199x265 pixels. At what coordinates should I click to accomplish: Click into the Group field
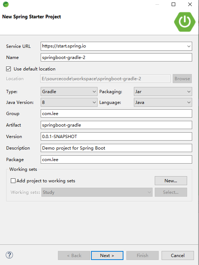coord(116,114)
